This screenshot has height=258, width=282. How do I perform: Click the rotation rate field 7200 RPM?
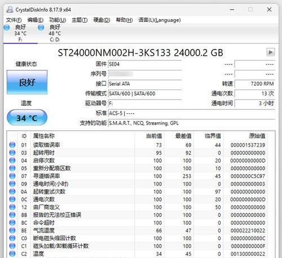(255, 84)
